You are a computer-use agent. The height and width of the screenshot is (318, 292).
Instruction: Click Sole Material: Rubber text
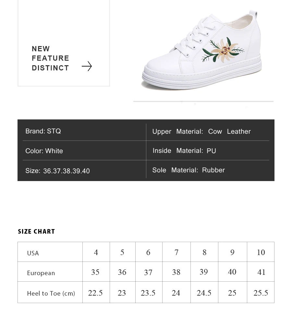pyautogui.click(x=188, y=170)
